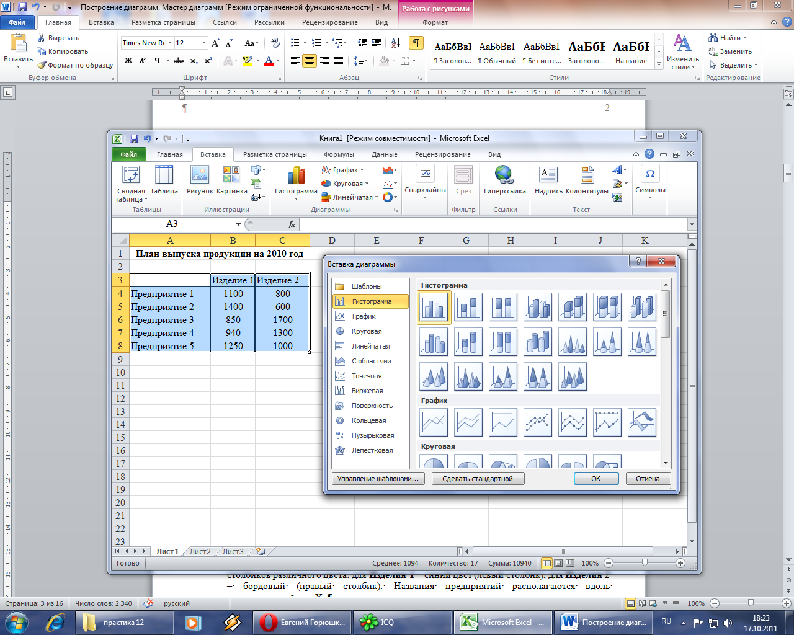This screenshot has width=794, height=635.
Task: Open Word font name dropdown
Action: pos(169,43)
